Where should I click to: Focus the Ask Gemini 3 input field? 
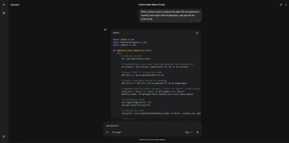[152, 126]
